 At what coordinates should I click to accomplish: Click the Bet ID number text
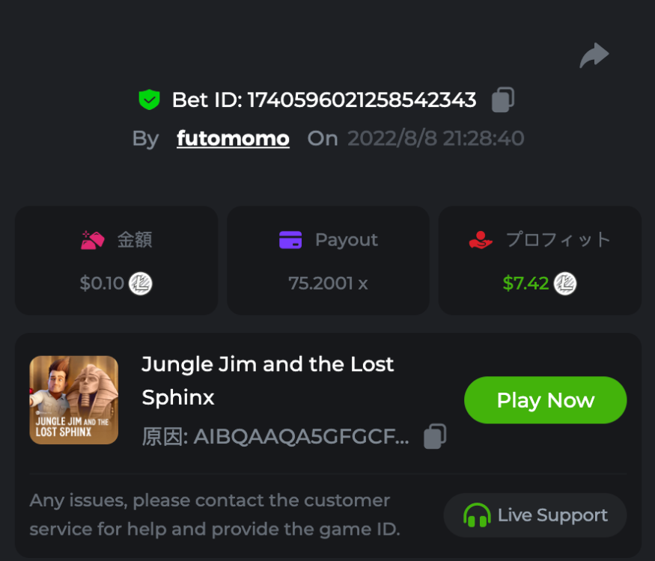pos(362,100)
